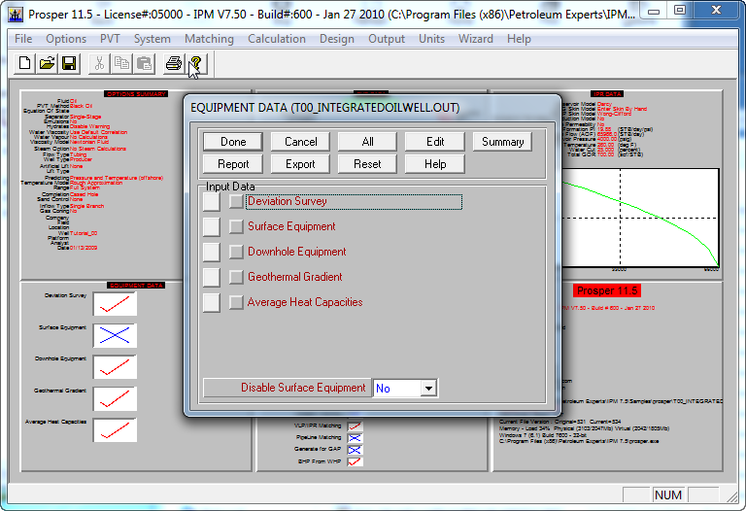The height and width of the screenshot is (511, 746).
Task: Open the System menu
Action: [153, 39]
